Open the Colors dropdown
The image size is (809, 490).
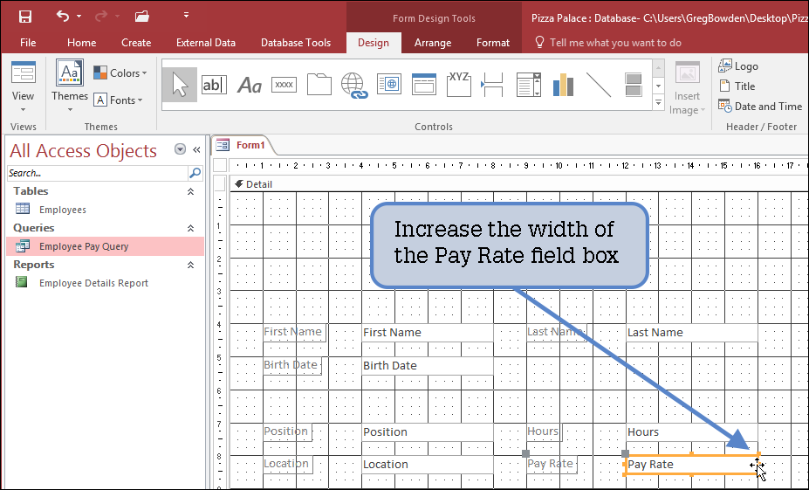120,72
